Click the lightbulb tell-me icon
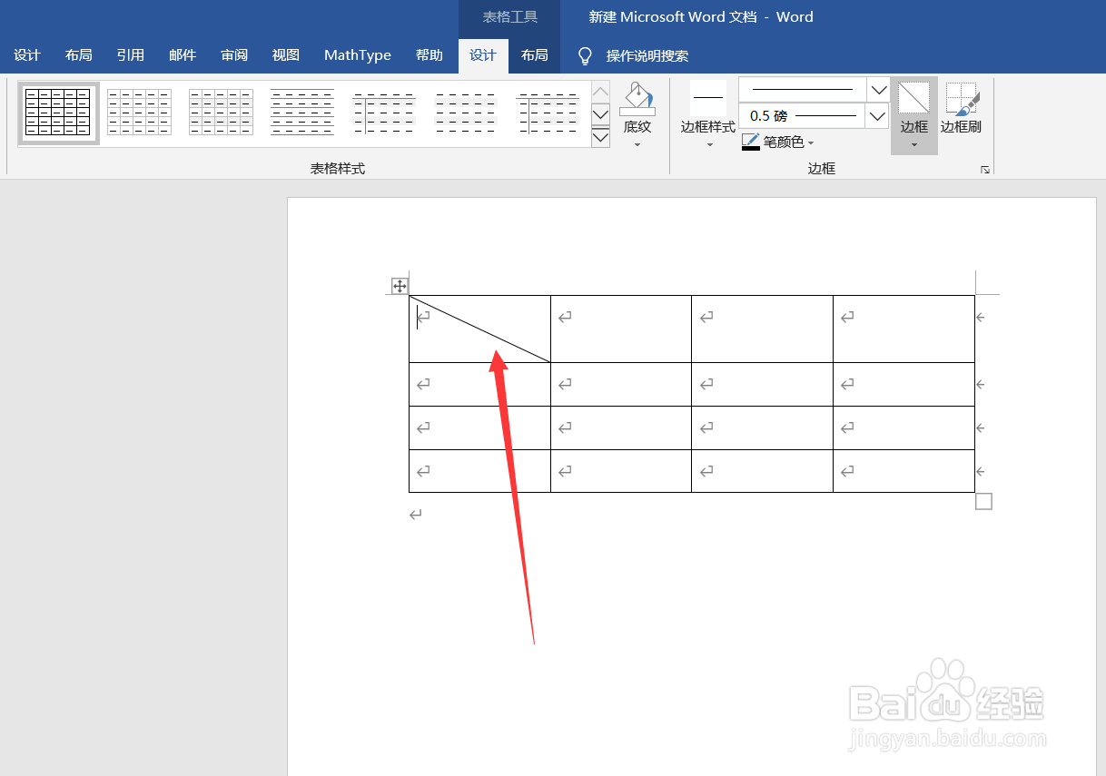This screenshot has width=1106, height=776. tap(586, 56)
